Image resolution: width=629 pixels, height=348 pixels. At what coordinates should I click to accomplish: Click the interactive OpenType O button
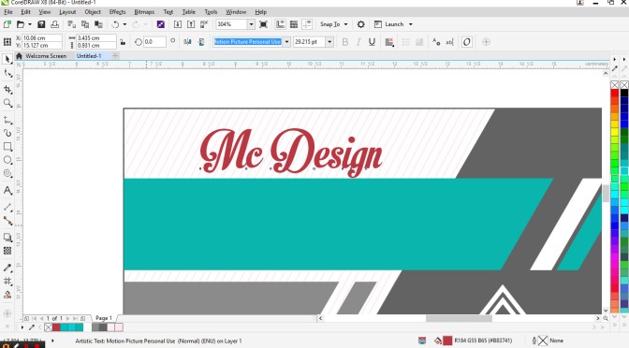point(466,42)
